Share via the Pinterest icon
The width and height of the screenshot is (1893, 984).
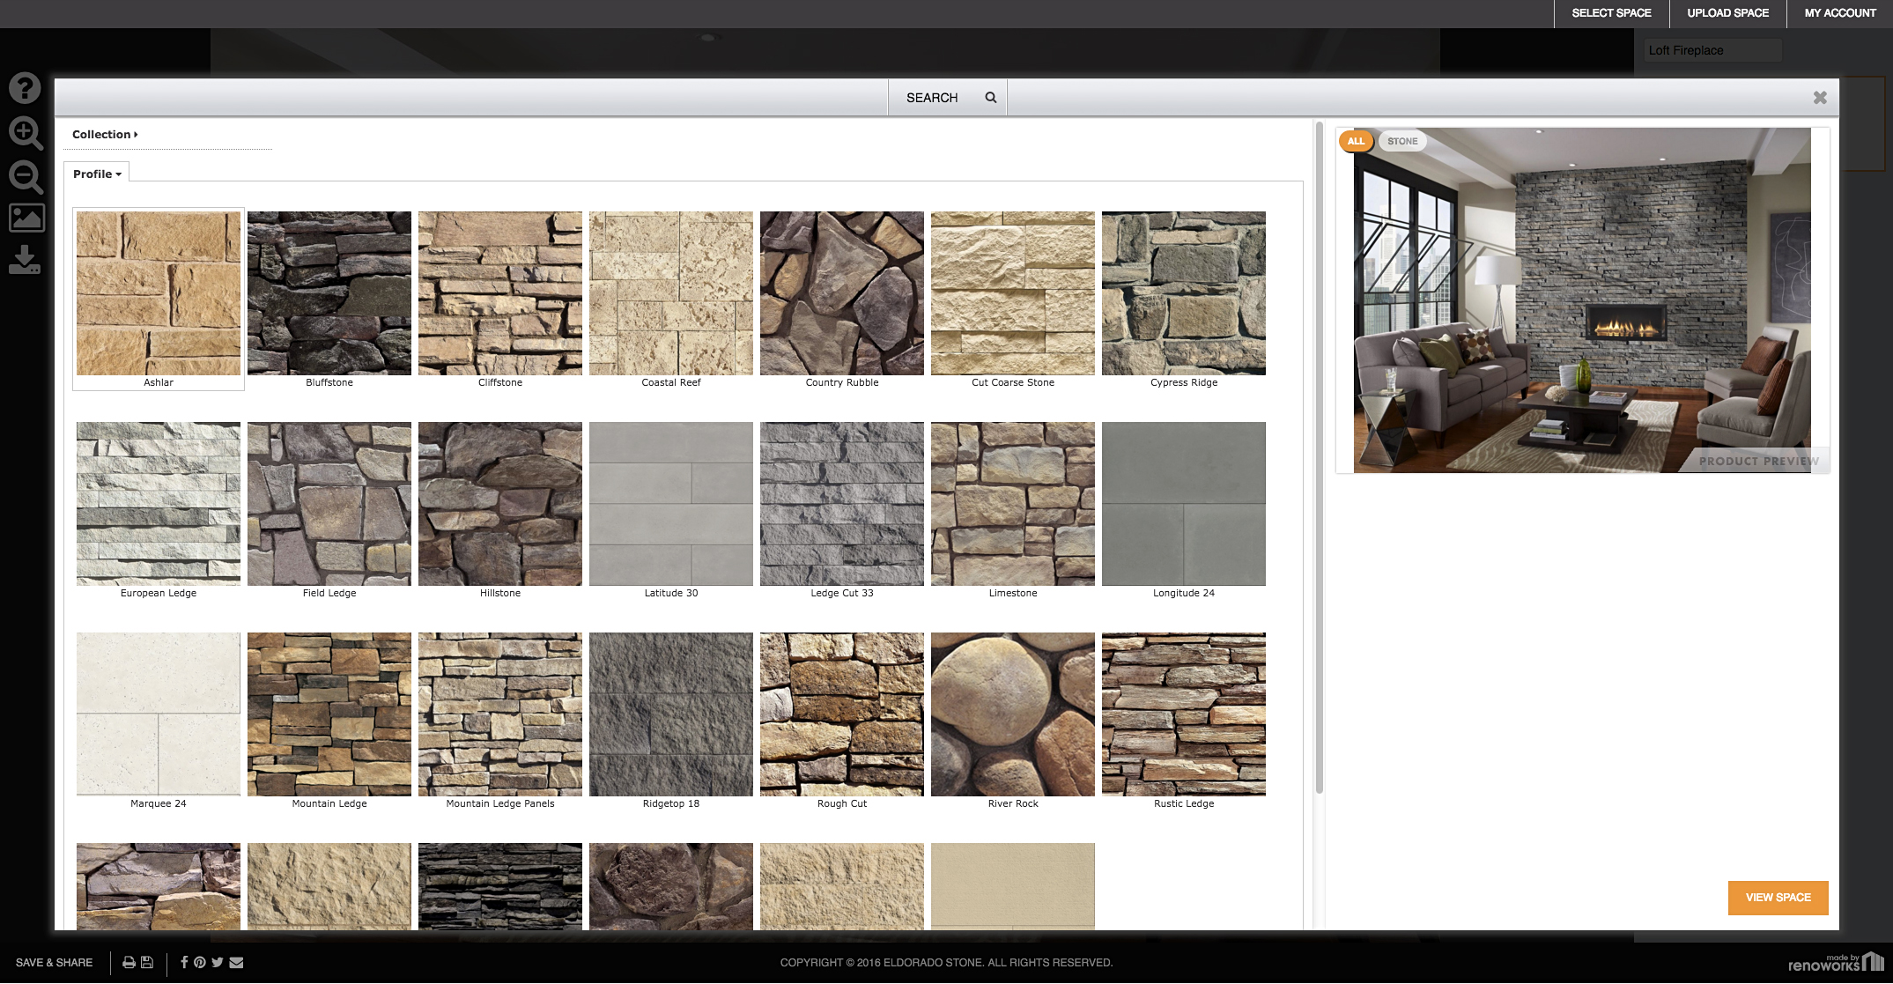(x=200, y=962)
